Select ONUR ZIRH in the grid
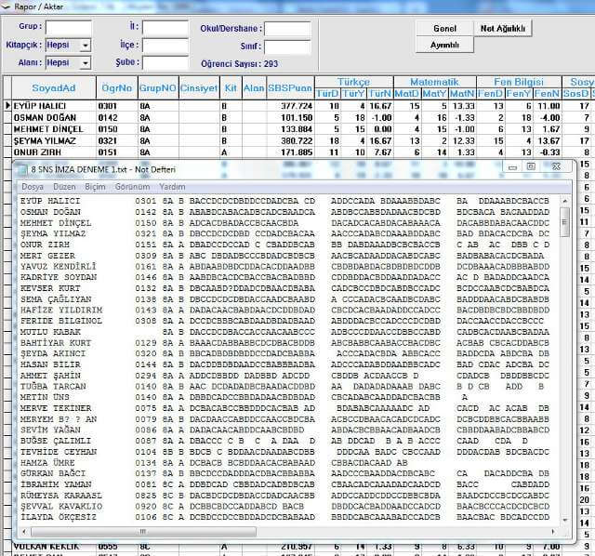 [x=37, y=152]
